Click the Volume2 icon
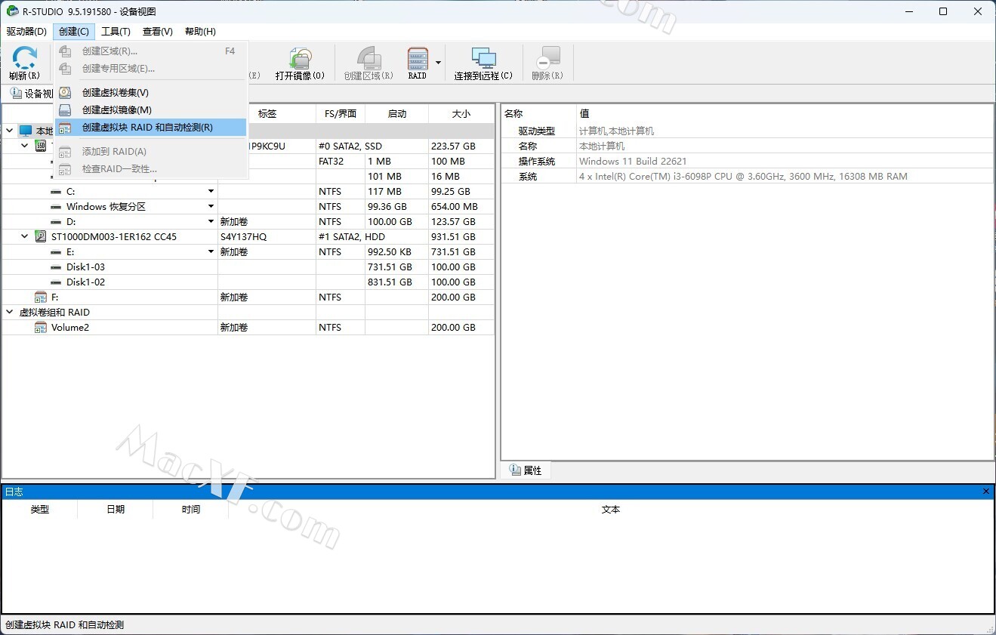The image size is (996, 635). pos(41,327)
